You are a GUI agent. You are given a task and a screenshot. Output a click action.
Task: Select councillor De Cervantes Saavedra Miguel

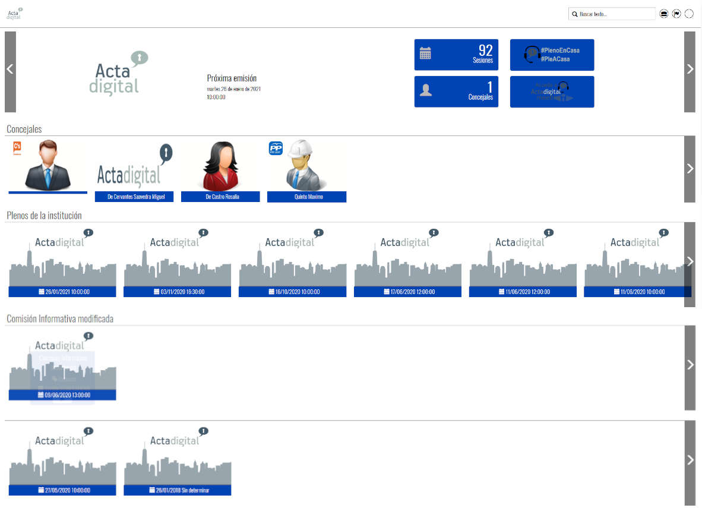(134, 197)
